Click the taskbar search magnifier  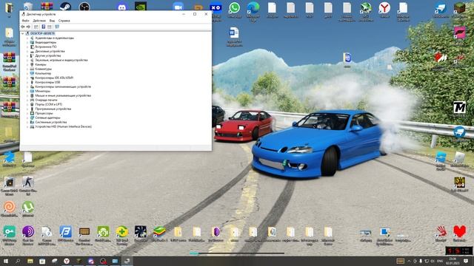[18, 261]
